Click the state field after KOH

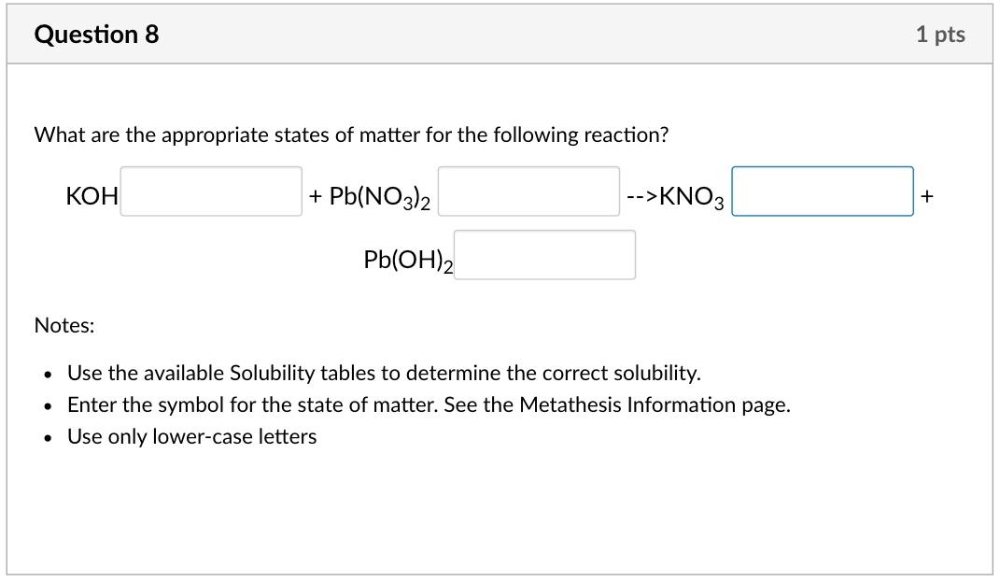tap(210, 191)
